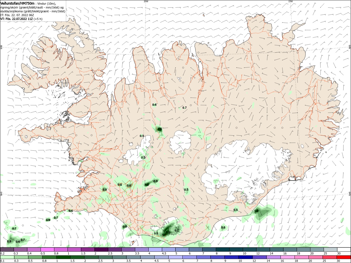Choose the swatch labeled 14 on snow scale
Screen dimensions: 351x263
[277, 250]
